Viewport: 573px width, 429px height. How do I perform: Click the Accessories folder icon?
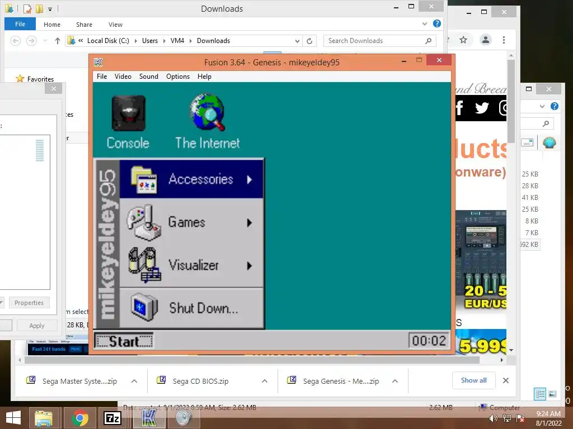coord(144,179)
